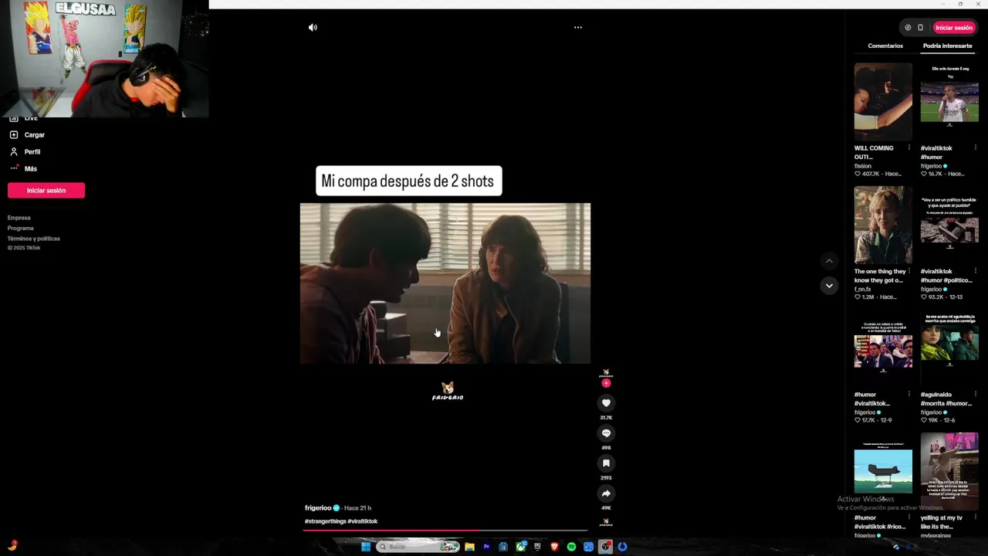This screenshot has height=556, width=988.
Task: Open the airplane cartoon #rico video thumbnail
Action: (883, 472)
